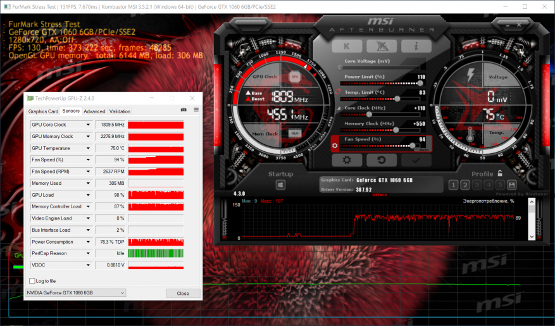Expand GPU Memory Clock sensor dropdown
The width and height of the screenshot is (555, 326).
88,136
